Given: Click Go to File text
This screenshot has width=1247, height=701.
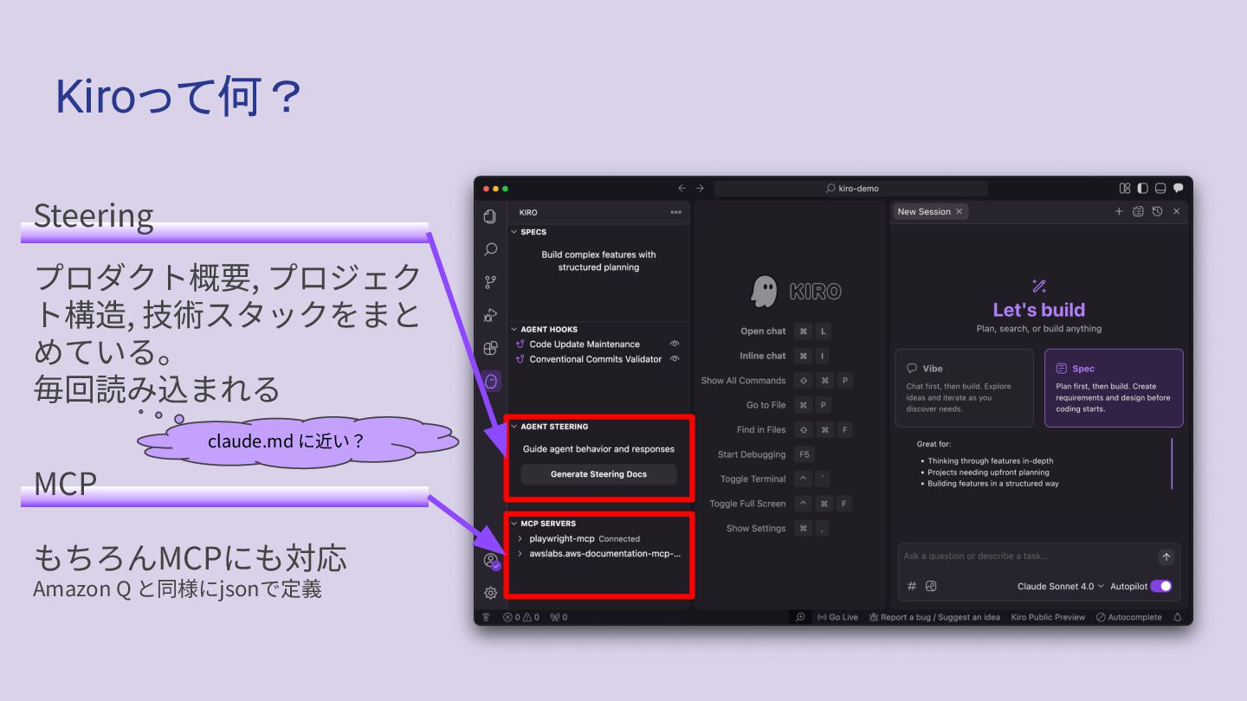Looking at the screenshot, I should (766, 405).
